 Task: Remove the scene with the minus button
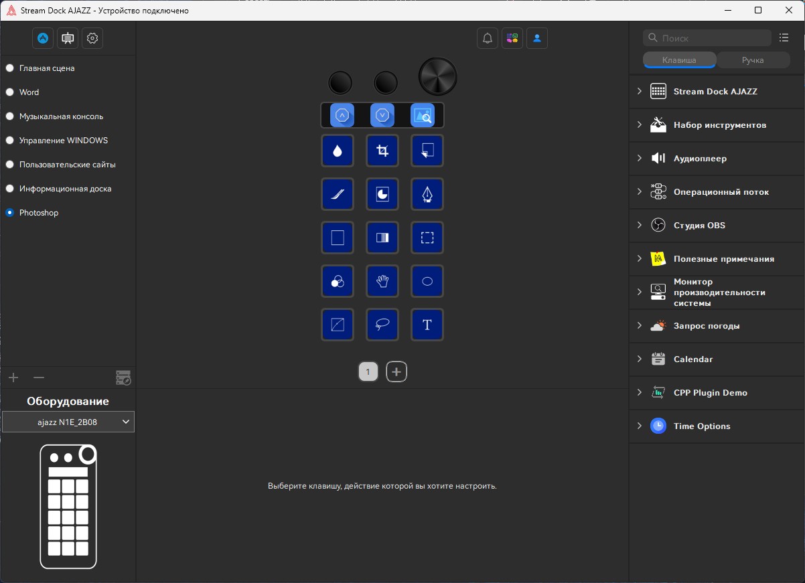pos(39,378)
